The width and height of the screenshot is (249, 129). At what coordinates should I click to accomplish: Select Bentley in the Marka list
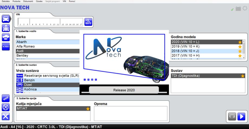coord(48,55)
